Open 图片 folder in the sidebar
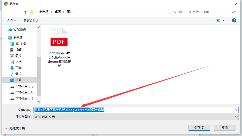The width and height of the screenshot is (242, 136). coord(16,56)
